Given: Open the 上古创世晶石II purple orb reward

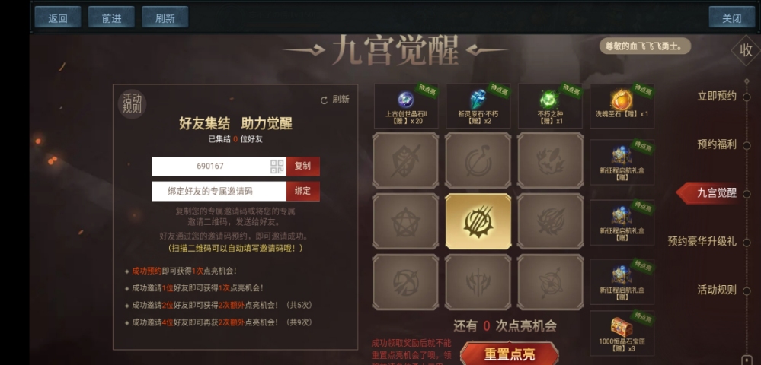Looking at the screenshot, I should (406, 106).
